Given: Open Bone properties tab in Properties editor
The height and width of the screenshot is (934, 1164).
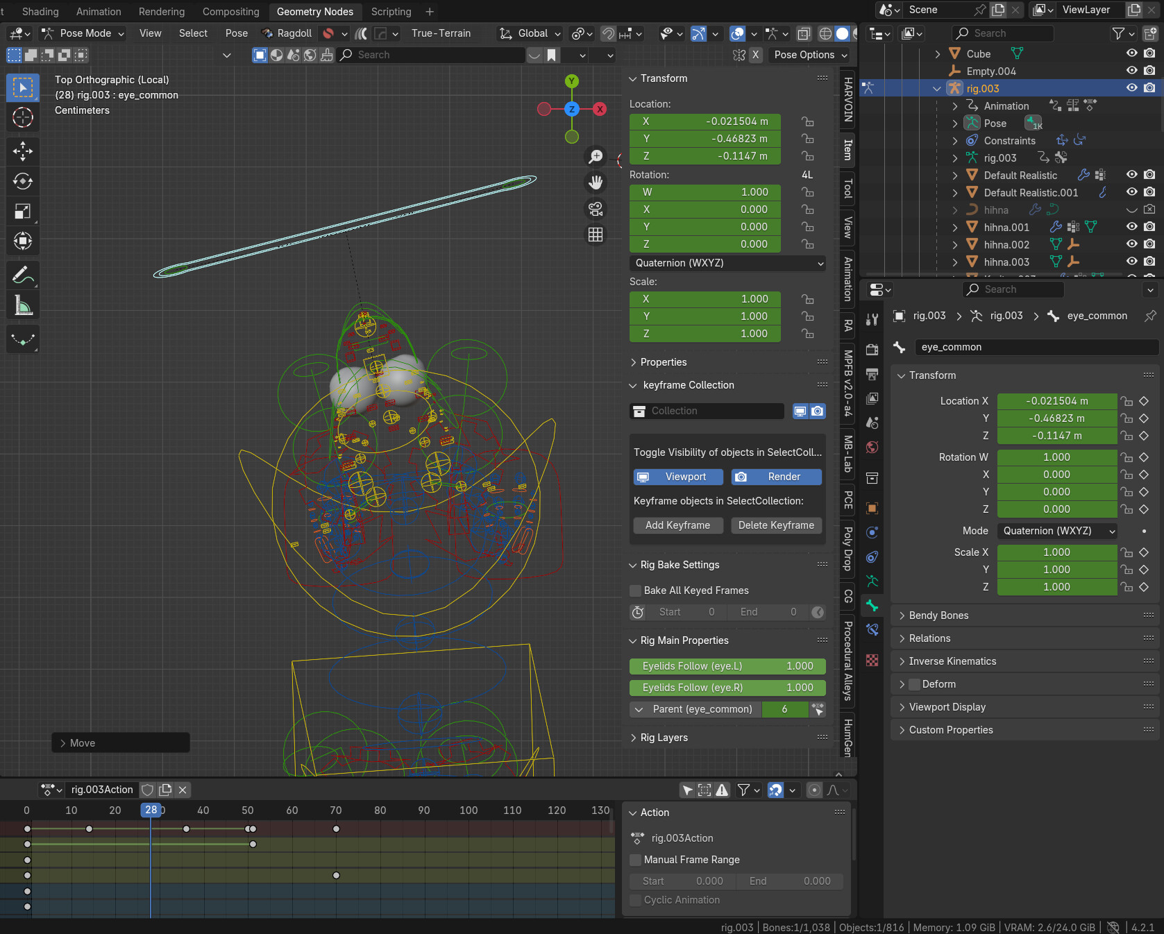Looking at the screenshot, I should click(872, 606).
